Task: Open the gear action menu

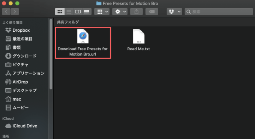Action: [x=120, y=12]
